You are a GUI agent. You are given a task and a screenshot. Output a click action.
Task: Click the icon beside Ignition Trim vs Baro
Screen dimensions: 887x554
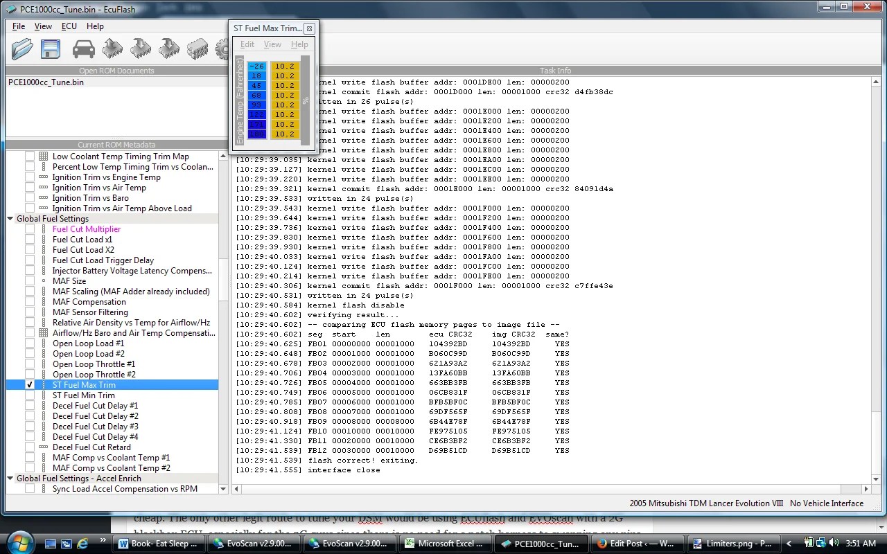coord(43,198)
